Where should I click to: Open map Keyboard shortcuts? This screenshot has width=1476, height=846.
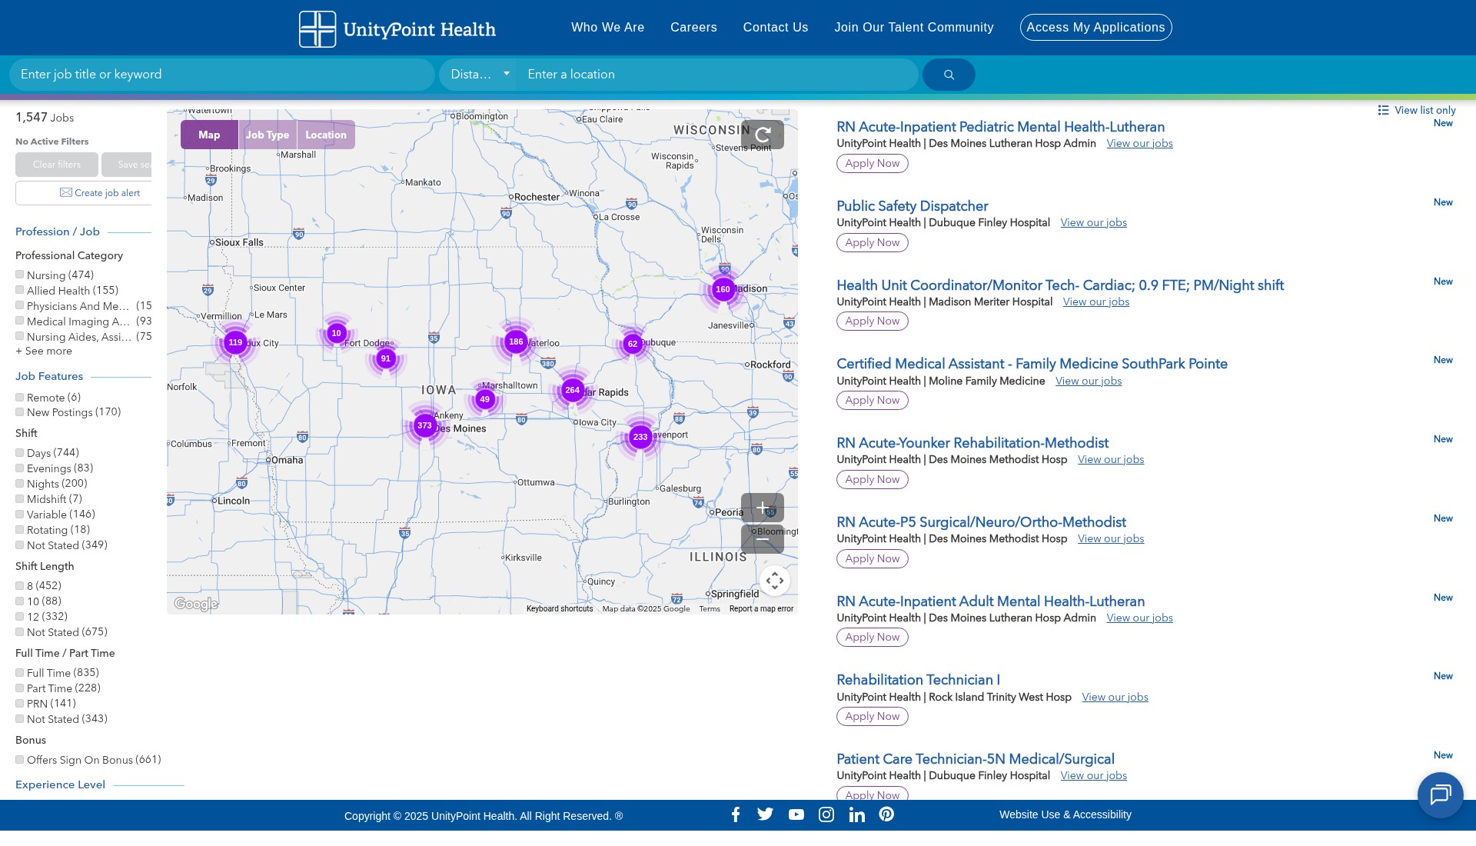[560, 609]
